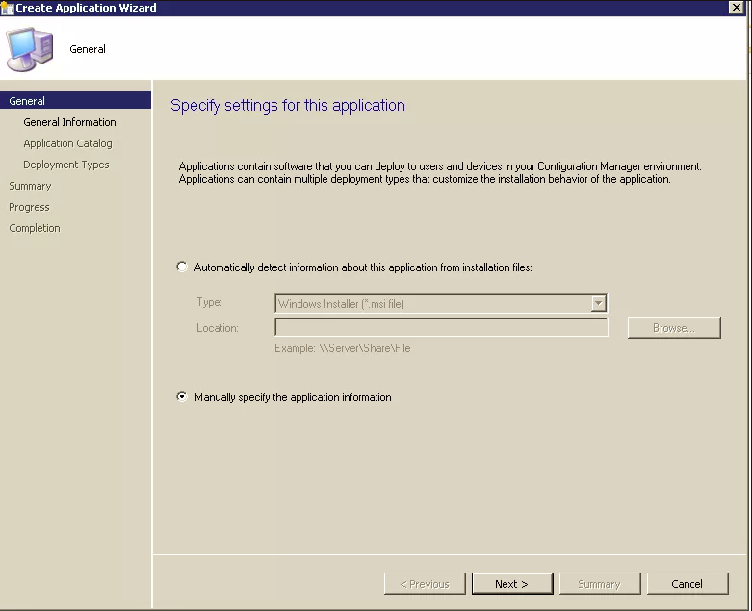752x611 pixels.
Task: Open the Type dropdown arrow
Action: coord(598,303)
